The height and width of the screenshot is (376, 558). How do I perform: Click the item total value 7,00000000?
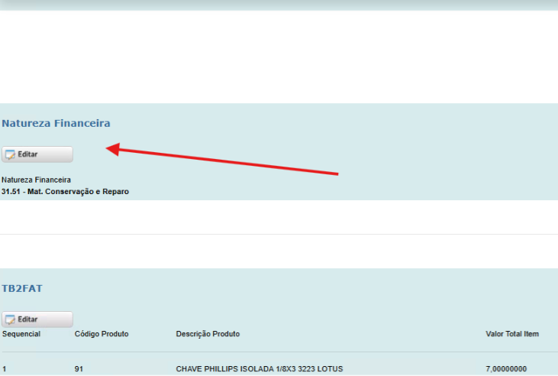point(505,369)
